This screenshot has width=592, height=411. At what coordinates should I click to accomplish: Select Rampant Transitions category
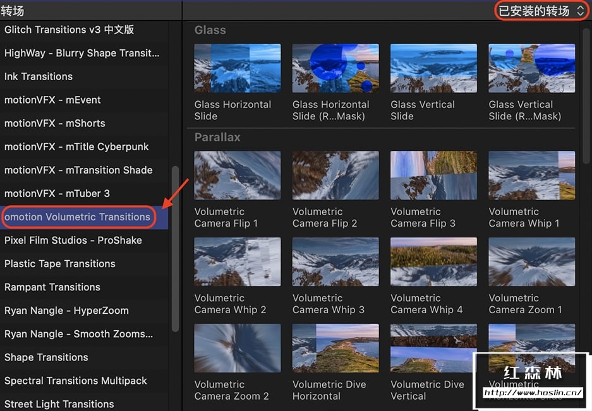[84, 287]
